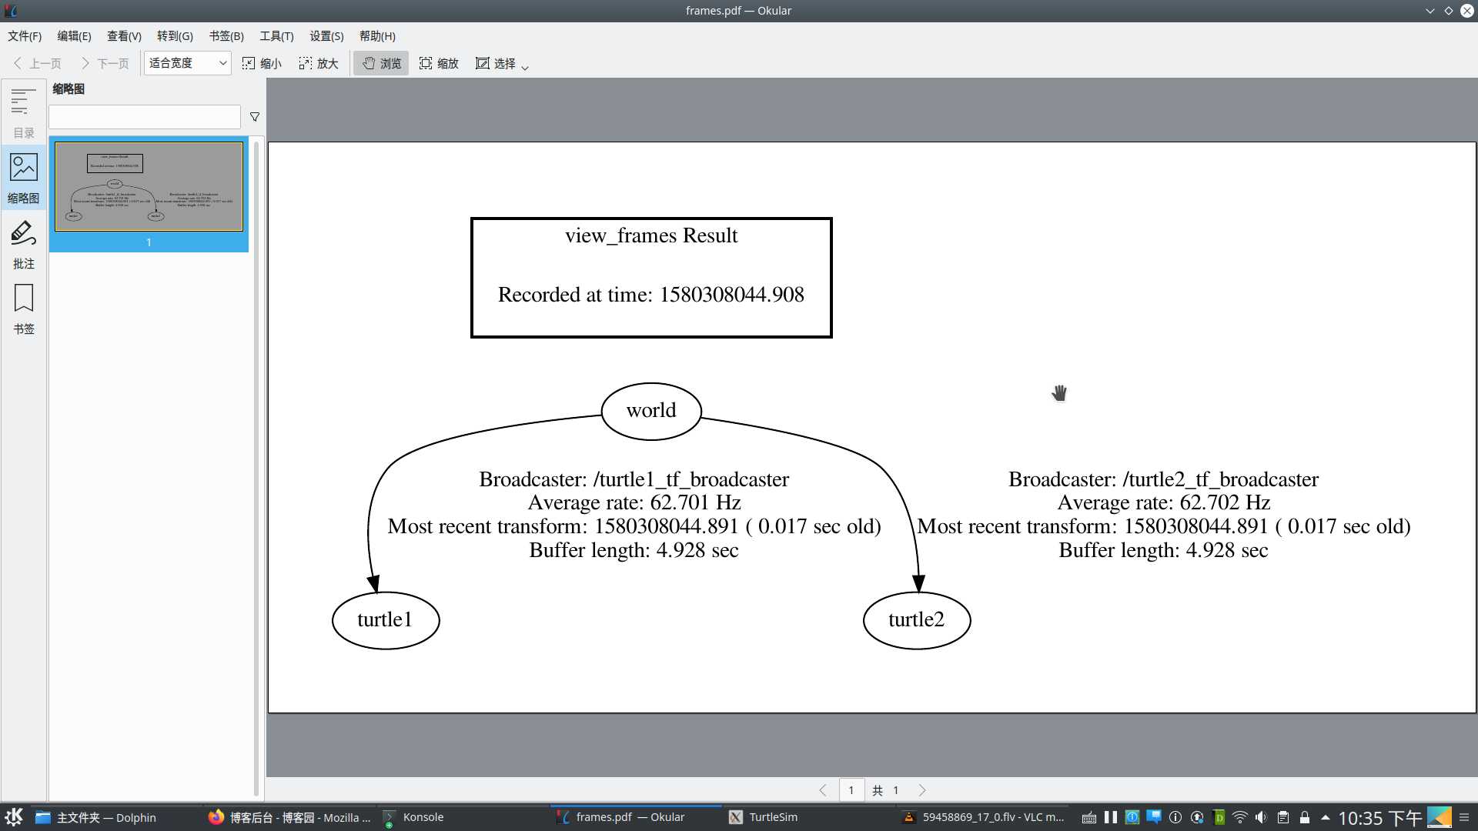Image resolution: width=1478 pixels, height=831 pixels.
Task: Click the current page number field
Action: coord(851,790)
